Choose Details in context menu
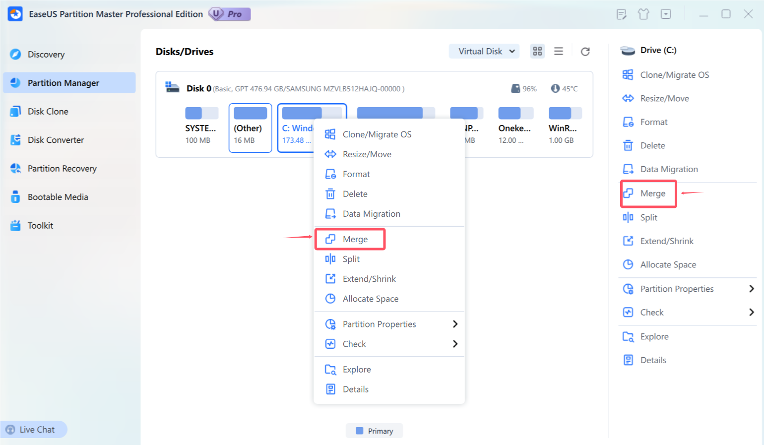 [389, 389]
